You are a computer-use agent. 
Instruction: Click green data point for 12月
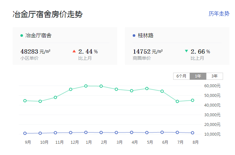[x=71, y=89]
